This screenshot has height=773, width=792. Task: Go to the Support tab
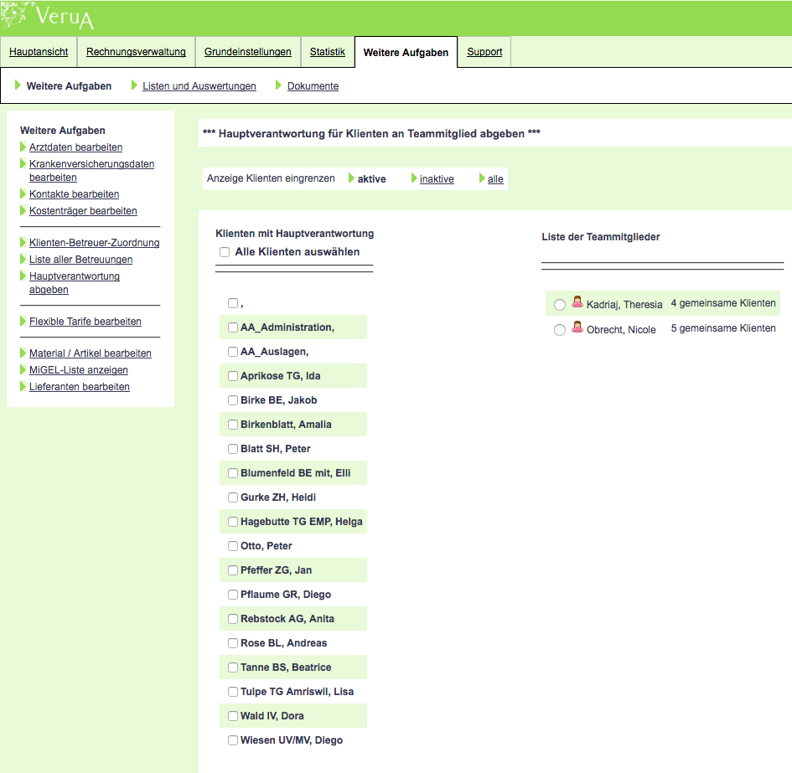[x=484, y=52]
